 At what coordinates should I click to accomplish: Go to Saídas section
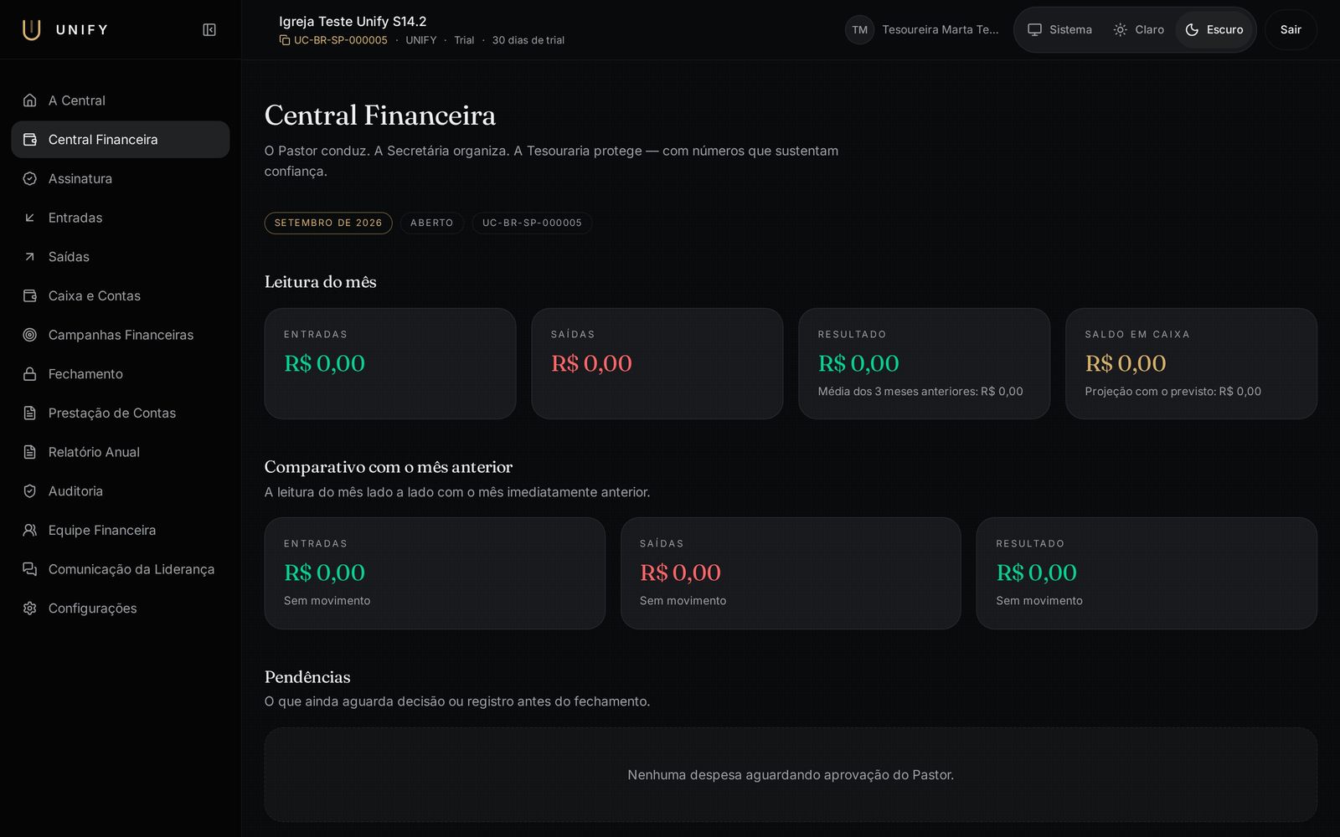point(121,257)
